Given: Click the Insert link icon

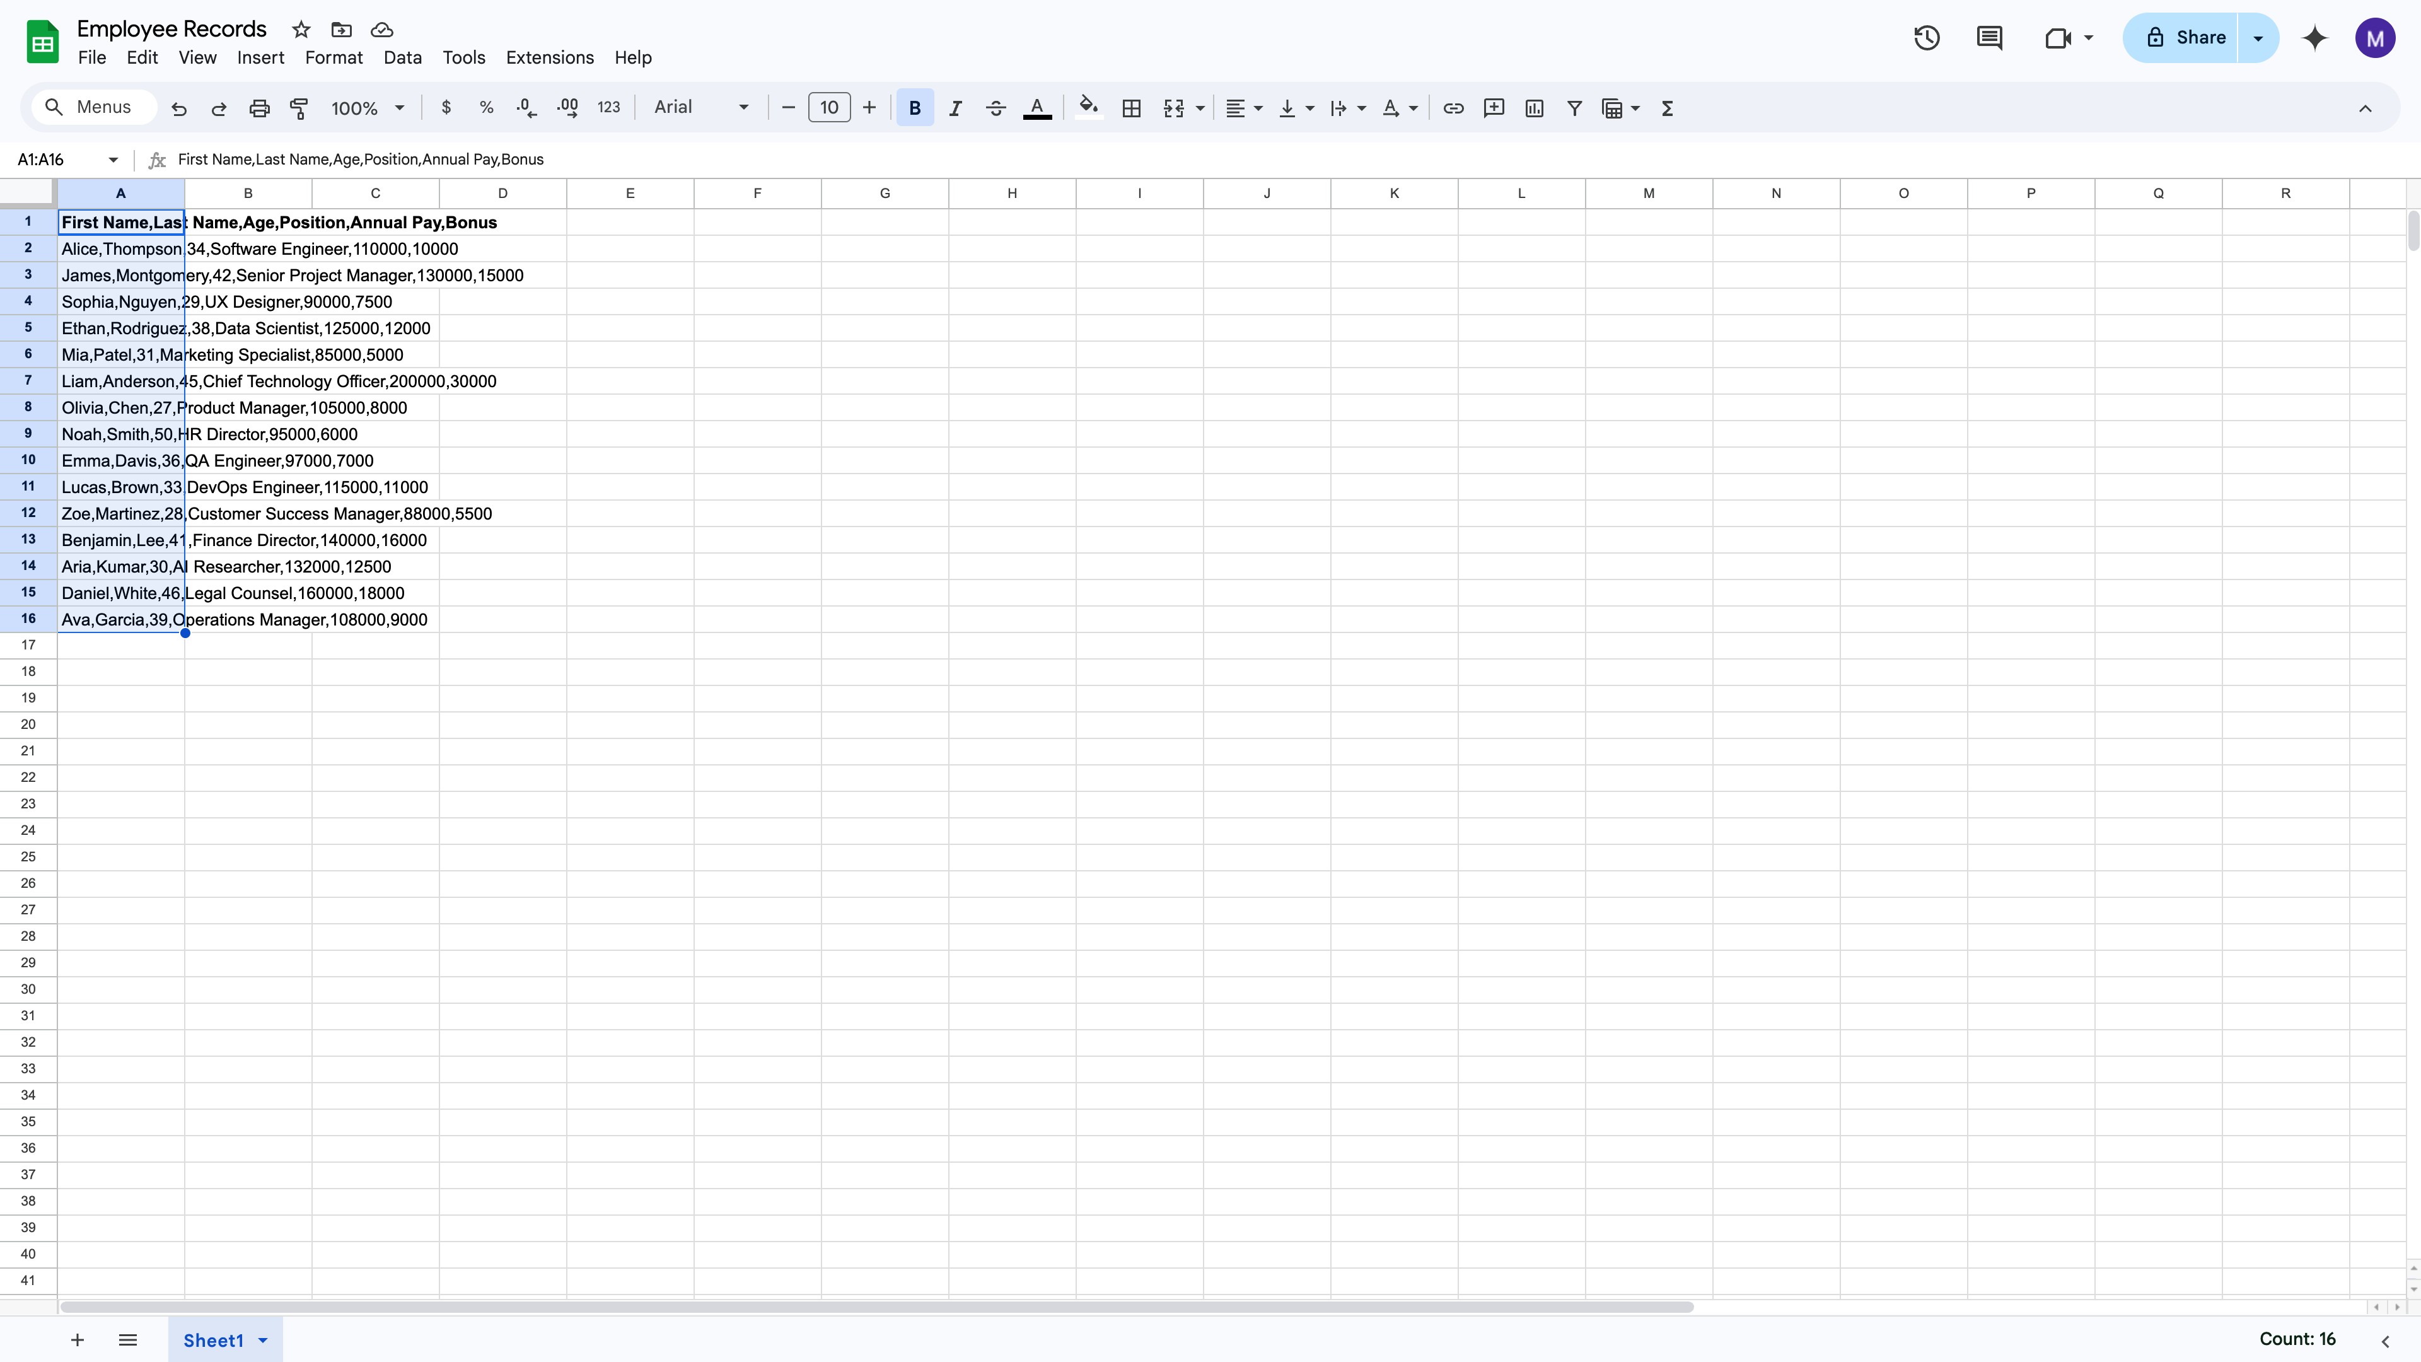Looking at the screenshot, I should pos(1453,108).
